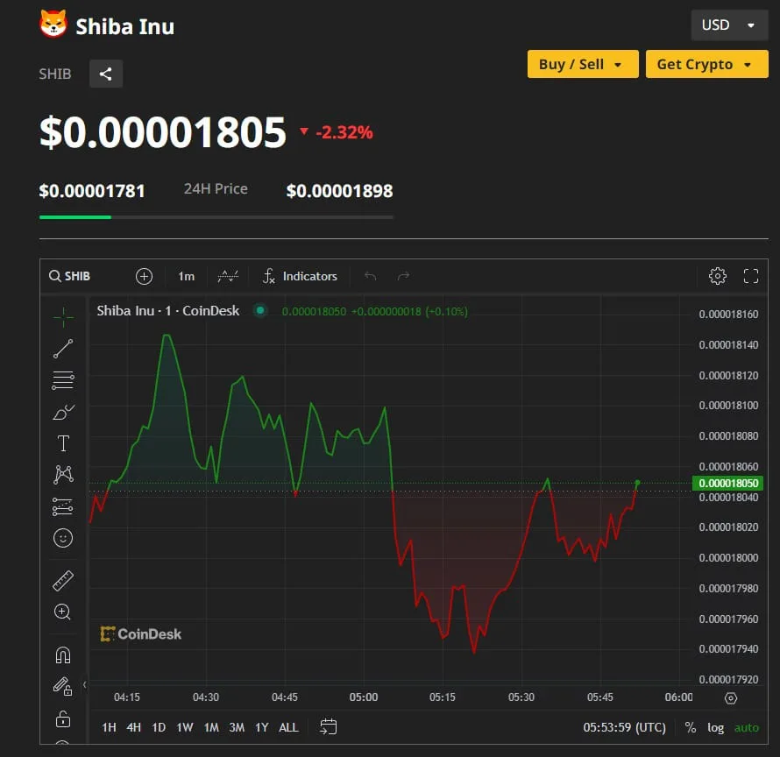Select the 1D time range
Screen dimensions: 780x757
[158, 728]
